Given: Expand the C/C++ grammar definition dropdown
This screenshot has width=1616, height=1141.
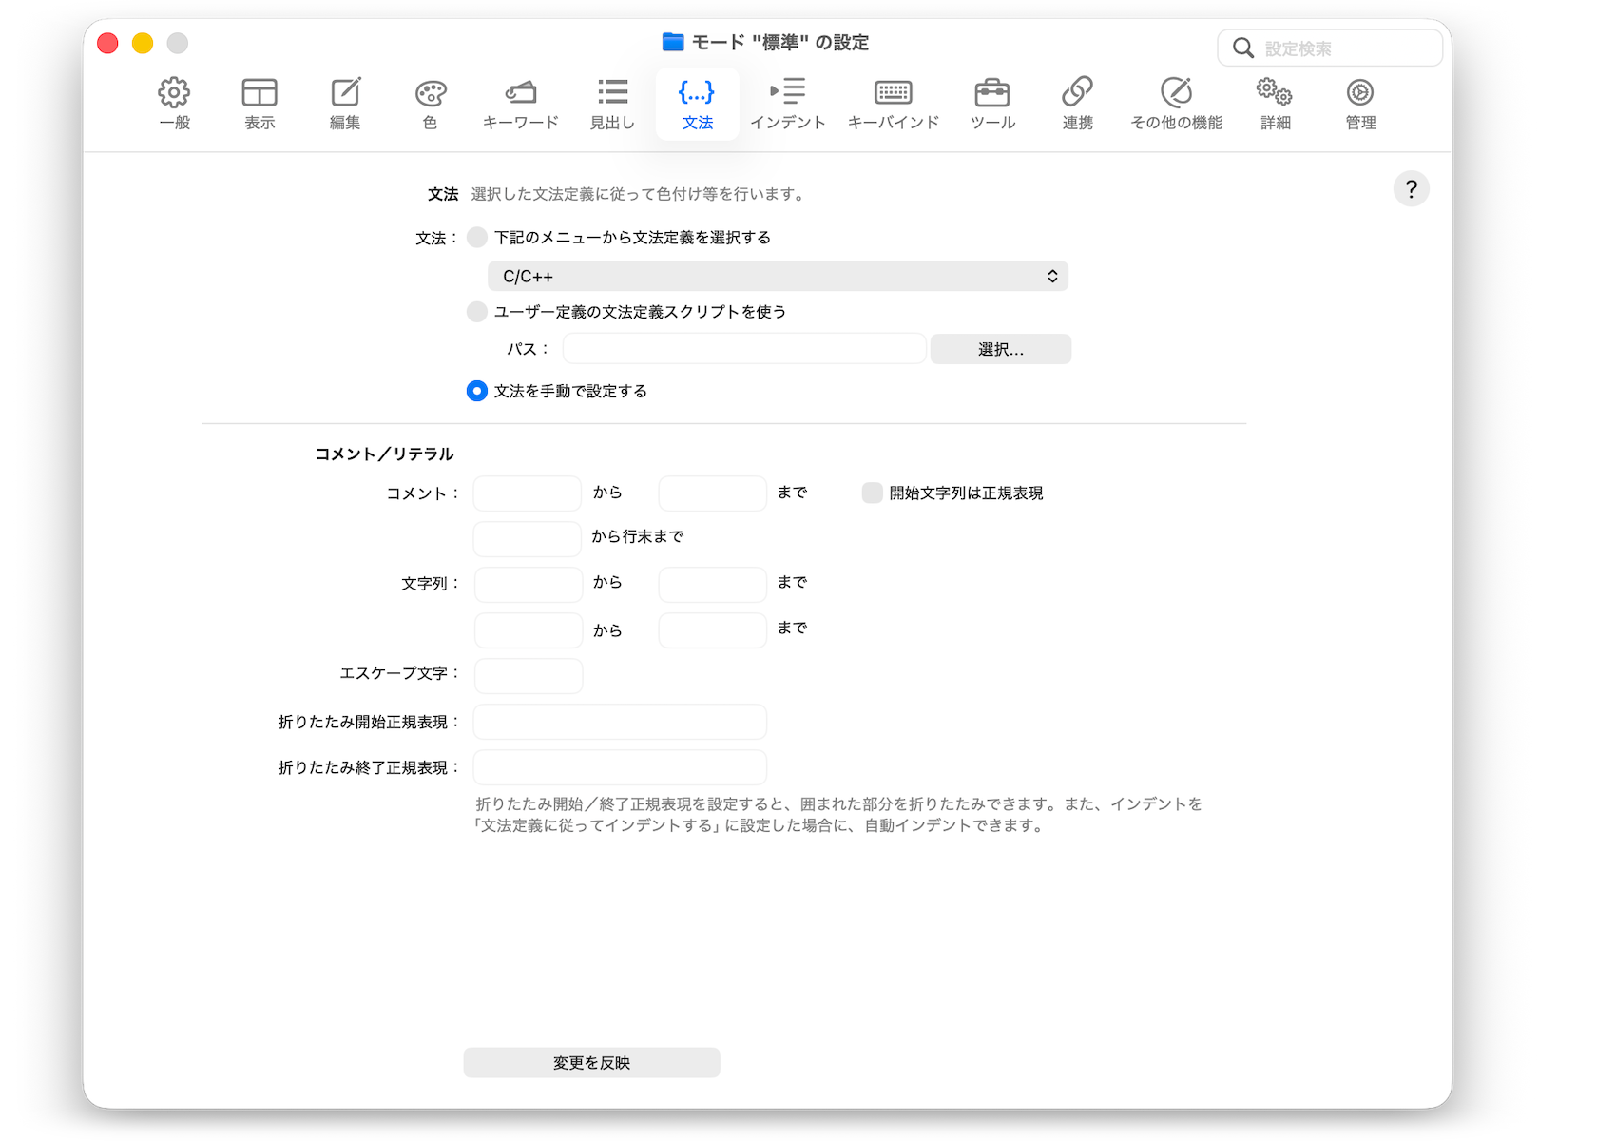Looking at the screenshot, I should tap(778, 277).
